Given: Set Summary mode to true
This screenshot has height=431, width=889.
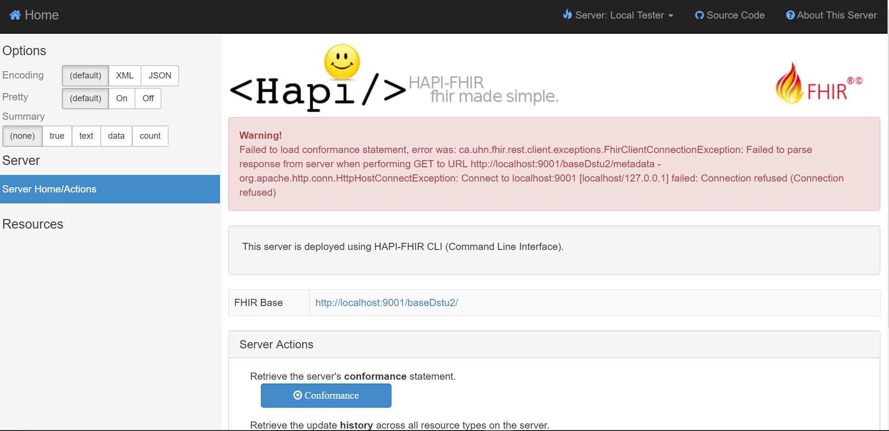Looking at the screenshot, I should (x=57, y=136).
